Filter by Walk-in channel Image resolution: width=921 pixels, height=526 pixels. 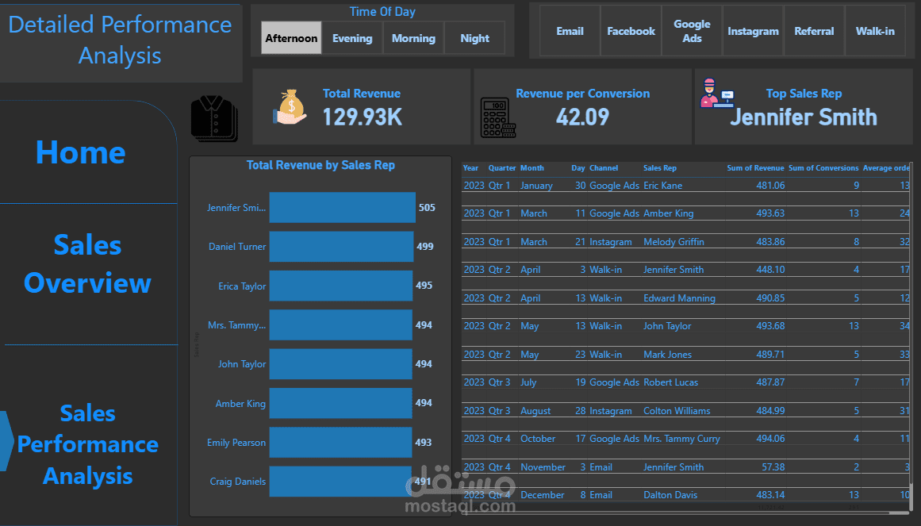(x=875, y=31)
